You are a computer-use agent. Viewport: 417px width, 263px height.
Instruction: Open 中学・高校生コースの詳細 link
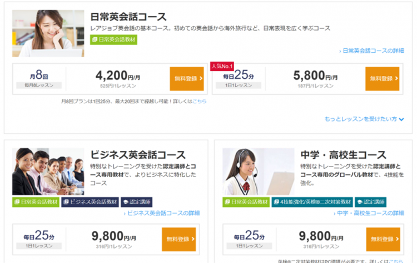click(369, 213)
